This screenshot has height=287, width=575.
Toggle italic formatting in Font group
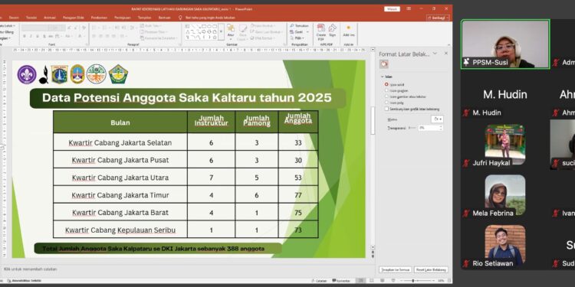click(31, 36)
